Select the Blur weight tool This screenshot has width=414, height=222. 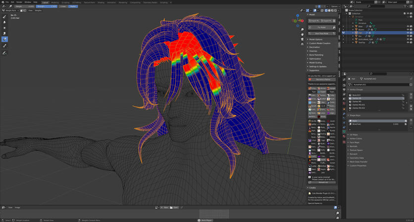[x=4, y=22]
